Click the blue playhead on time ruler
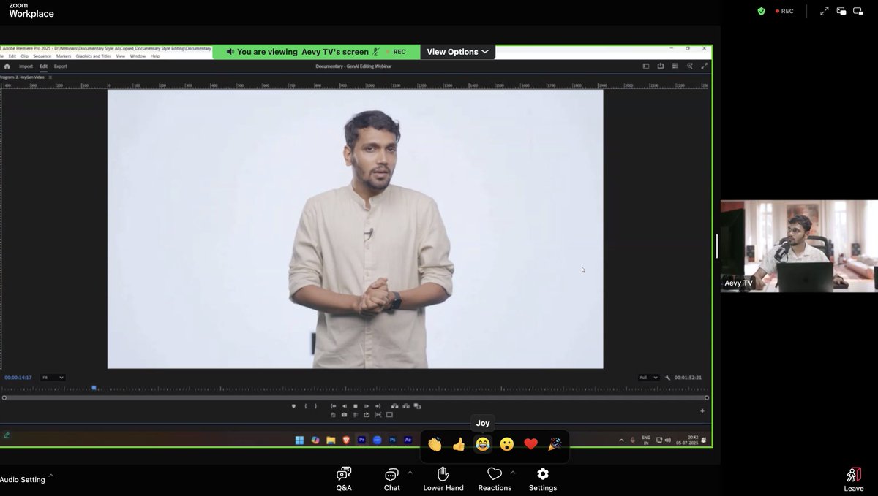The height and width of the screenshot is (496, 878). (94, 388)
